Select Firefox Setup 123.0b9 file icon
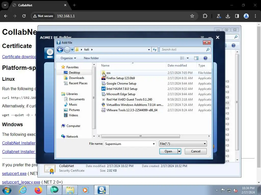The image size is (261, 195). click(103, 78)
